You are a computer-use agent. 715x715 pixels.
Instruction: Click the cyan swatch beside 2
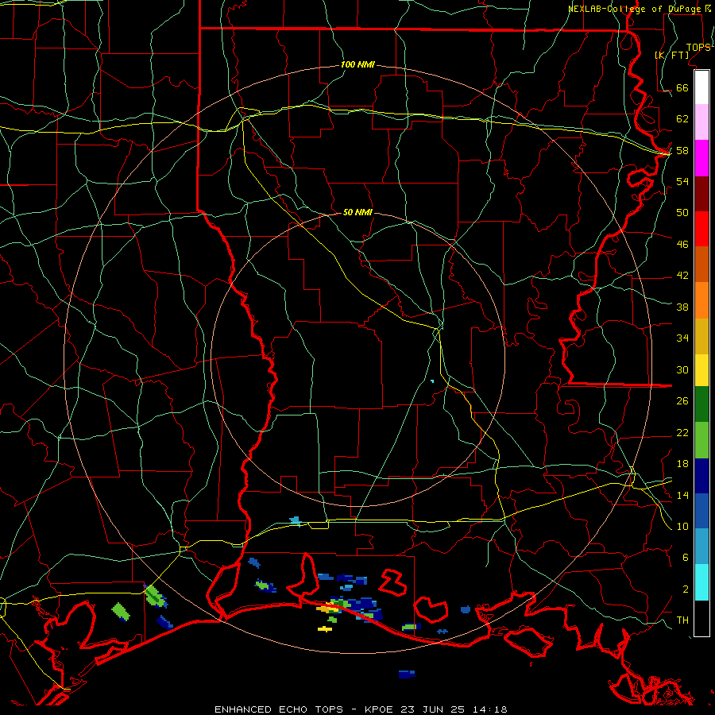pyautogui.click(x=701, y=582)
